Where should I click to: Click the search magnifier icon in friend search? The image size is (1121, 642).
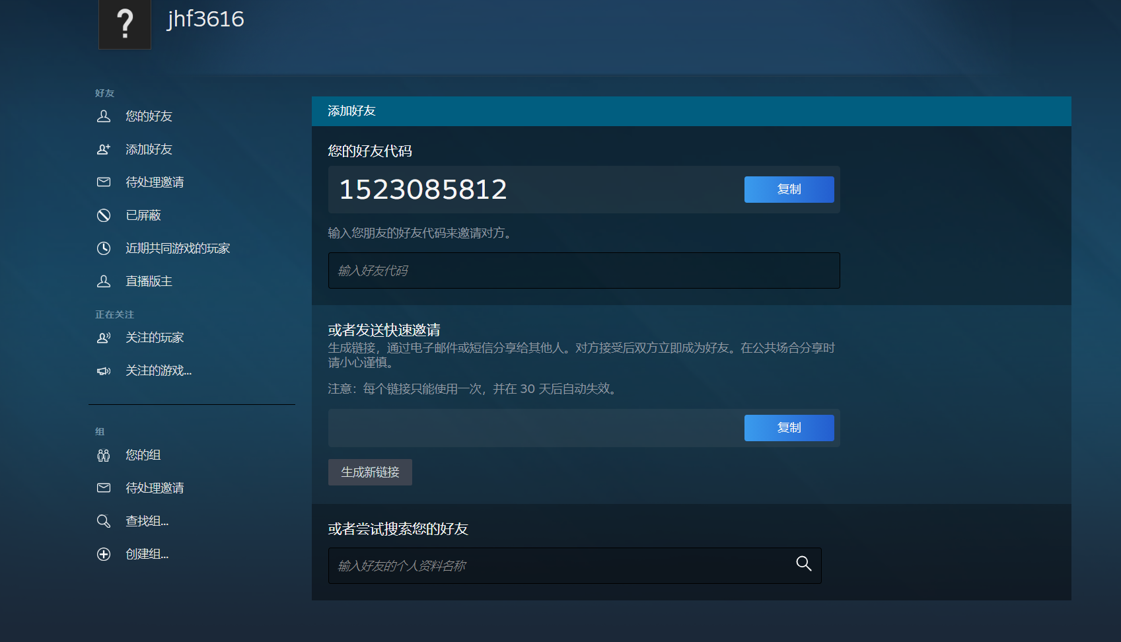(x=804, y=563)
